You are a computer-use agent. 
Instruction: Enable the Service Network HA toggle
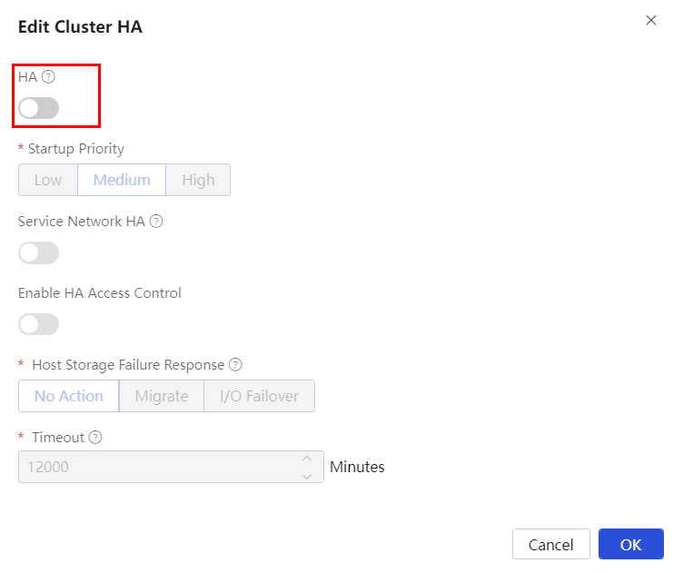[39, 252]
